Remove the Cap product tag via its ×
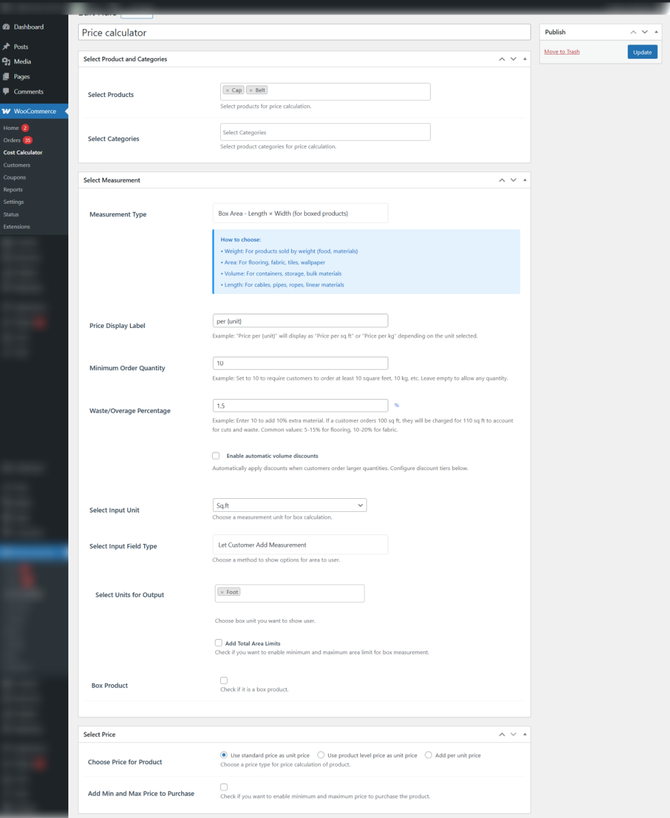This screenshot has height=818, width=670. click(x=226, y=90)
